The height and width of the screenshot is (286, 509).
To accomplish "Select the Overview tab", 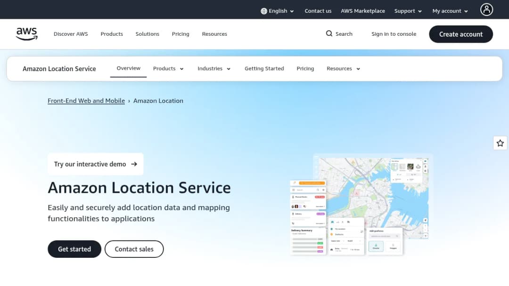I will click(x=129, y=68).
